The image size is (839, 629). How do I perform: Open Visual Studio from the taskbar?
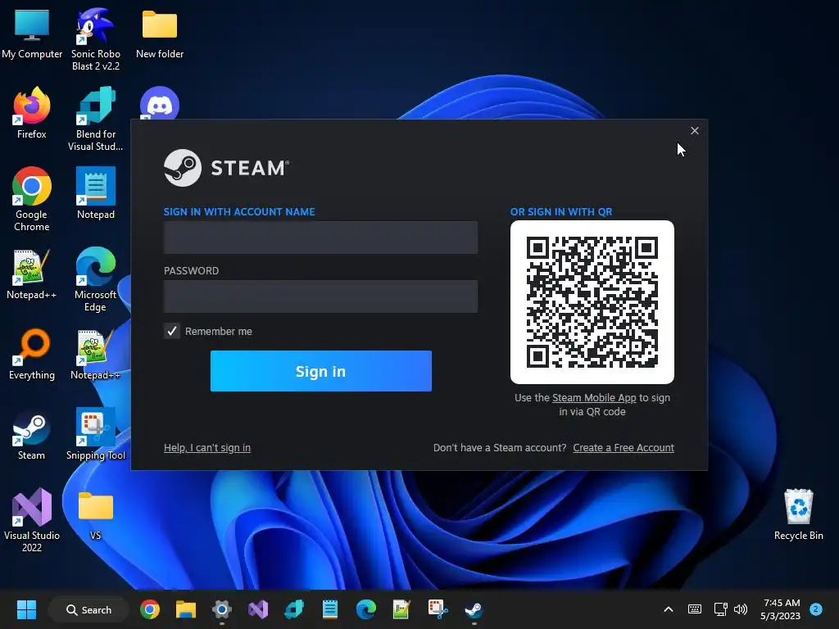[x=258, y=609]
